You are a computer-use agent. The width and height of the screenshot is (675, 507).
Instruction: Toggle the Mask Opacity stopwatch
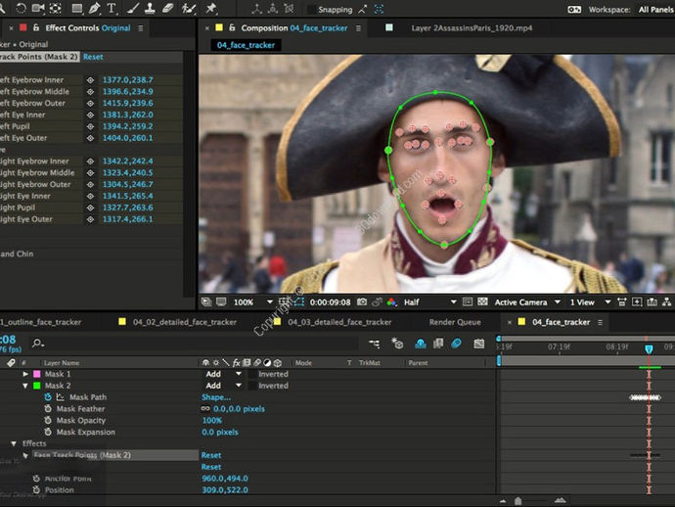[x=48, y=420]
